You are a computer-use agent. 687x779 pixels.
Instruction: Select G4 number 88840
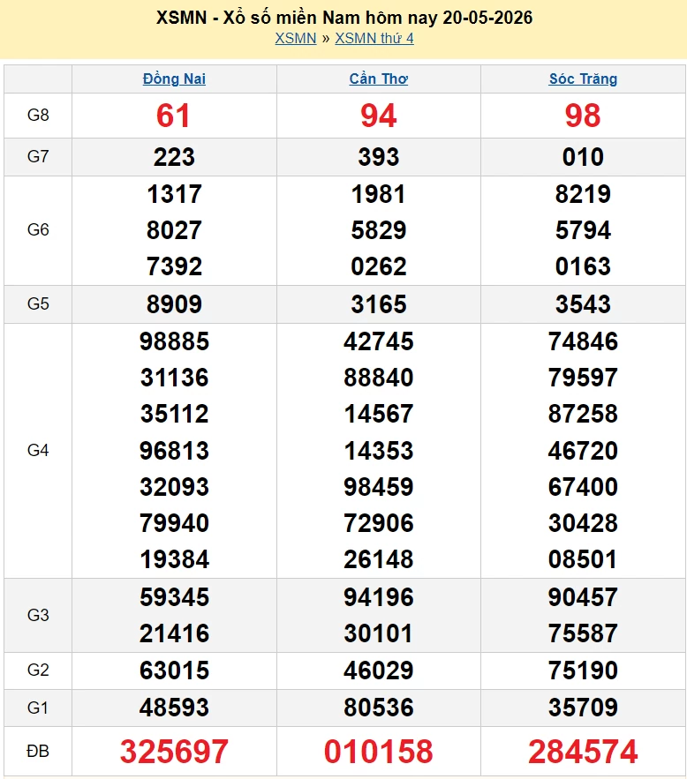click(x=379, y=378)
